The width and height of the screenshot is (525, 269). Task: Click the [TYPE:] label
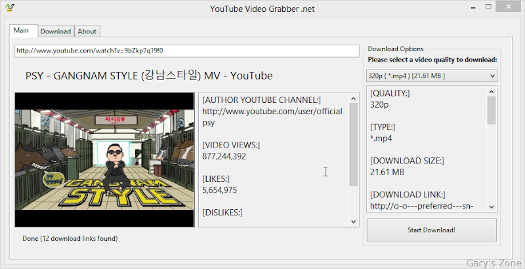(383, 127)
